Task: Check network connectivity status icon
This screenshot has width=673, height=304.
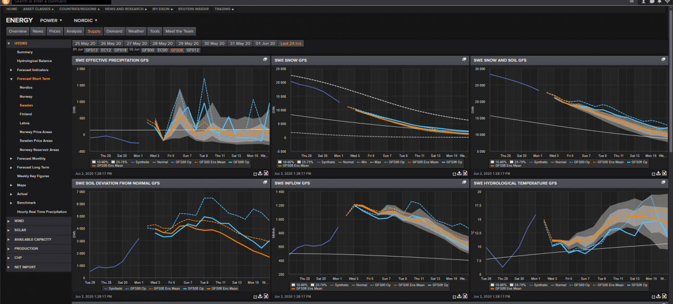Action: click(667, 2)
